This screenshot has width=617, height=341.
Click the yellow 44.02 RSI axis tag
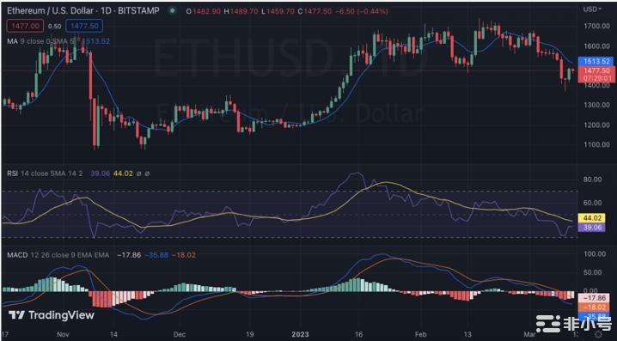(x=591, y=218)
